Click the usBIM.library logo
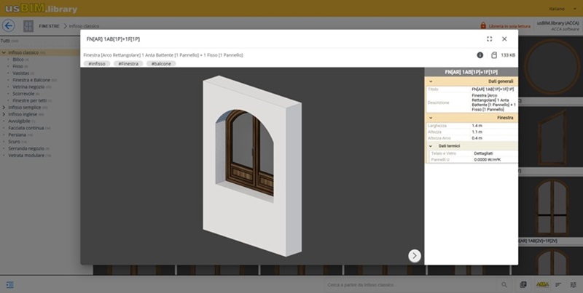This screenshot has width=583, height=293. [x=41, y=8]
